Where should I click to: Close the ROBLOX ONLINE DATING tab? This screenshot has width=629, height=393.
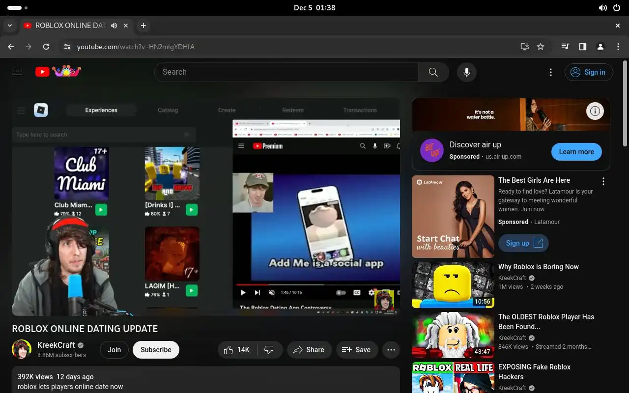(126, 26)
